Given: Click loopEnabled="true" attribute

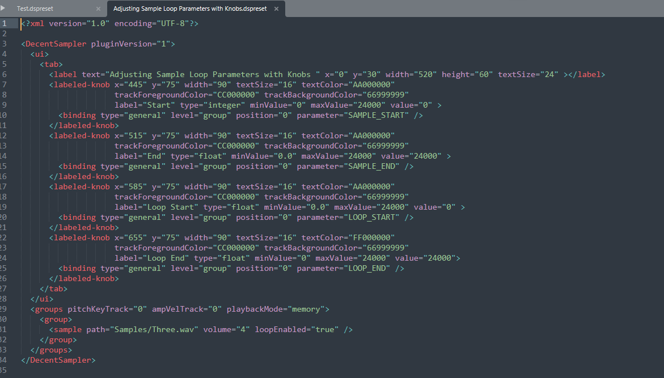Looking at the screenshot, I should (297, 329).
